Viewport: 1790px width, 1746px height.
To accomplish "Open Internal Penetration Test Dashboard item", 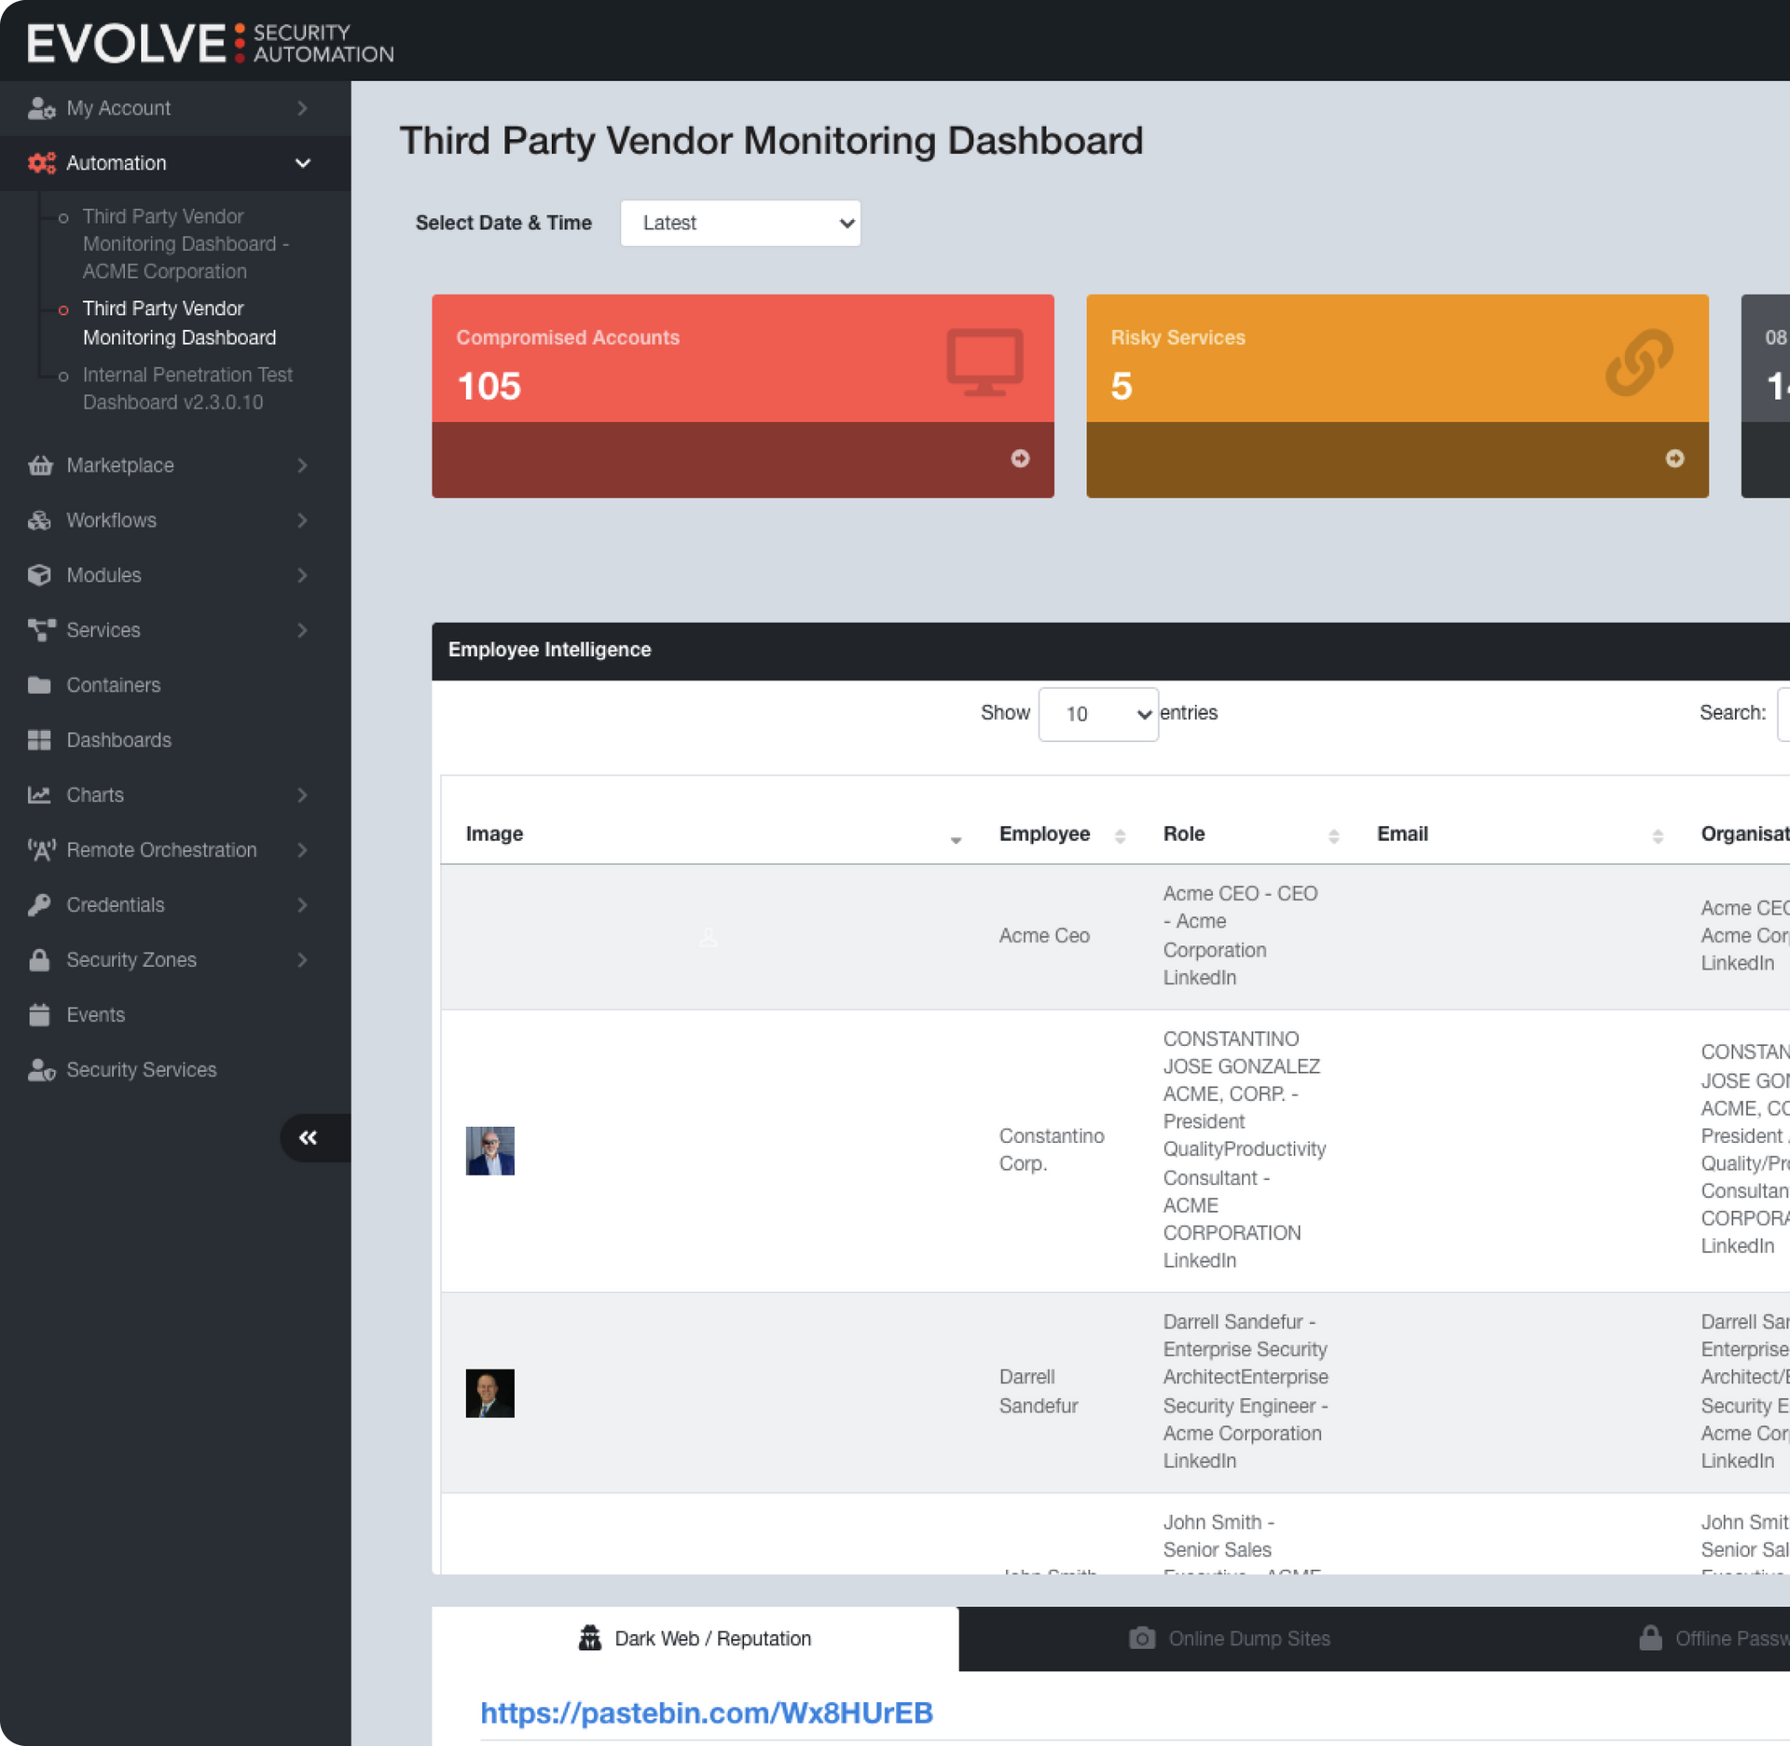I will [x=187, y=389].
